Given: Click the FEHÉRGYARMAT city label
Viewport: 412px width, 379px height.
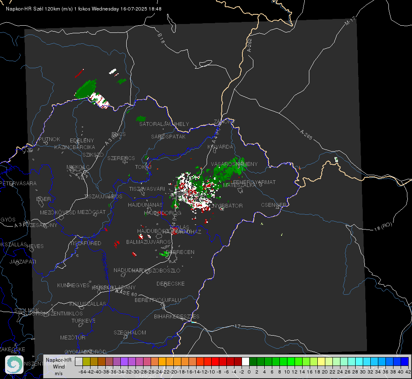Looking at the screenshot, I should (x=254, y=182).
